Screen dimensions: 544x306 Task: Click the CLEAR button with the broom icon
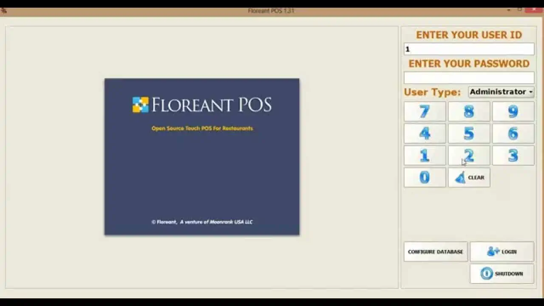coord(469,177)
